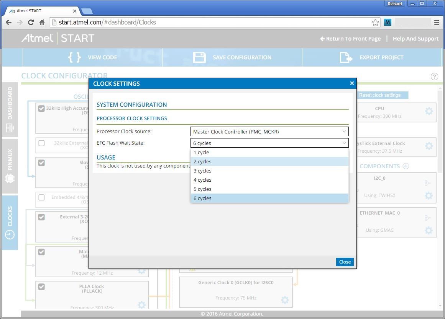Viewport: 445px width, 319px height.
Task: Toggle the Main clock checkbox
Action: (41, 252)
